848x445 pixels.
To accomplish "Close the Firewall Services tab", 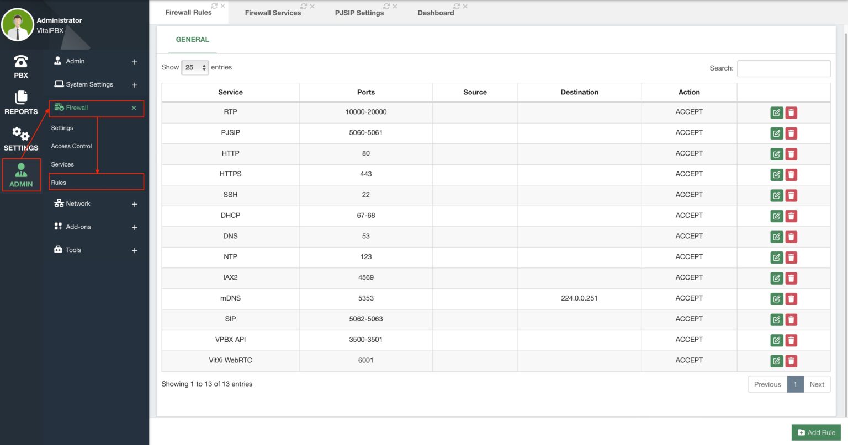I will pos(312,7).
